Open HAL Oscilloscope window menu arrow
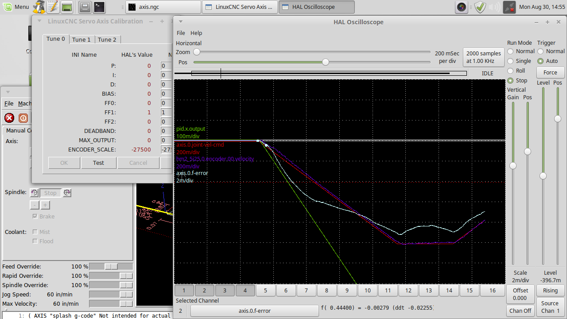Image resolution: width=567 pixels, height=319 pixels. pyautogui.click(x=180, y=22)
